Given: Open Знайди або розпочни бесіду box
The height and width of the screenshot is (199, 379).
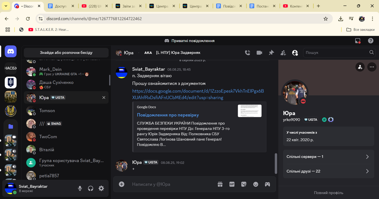Looking at the screenshot, I should [x=66, y=53].
